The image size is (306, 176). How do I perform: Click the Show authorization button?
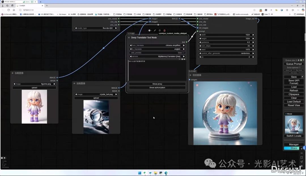[x=157, y=88]
